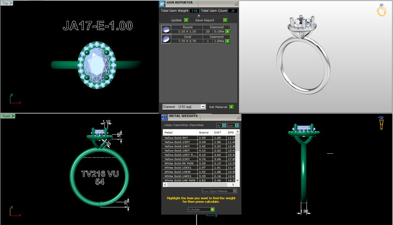
Task: Click the Oval gem shape cell
Action: pyautogui.click(x=188, y=37)
